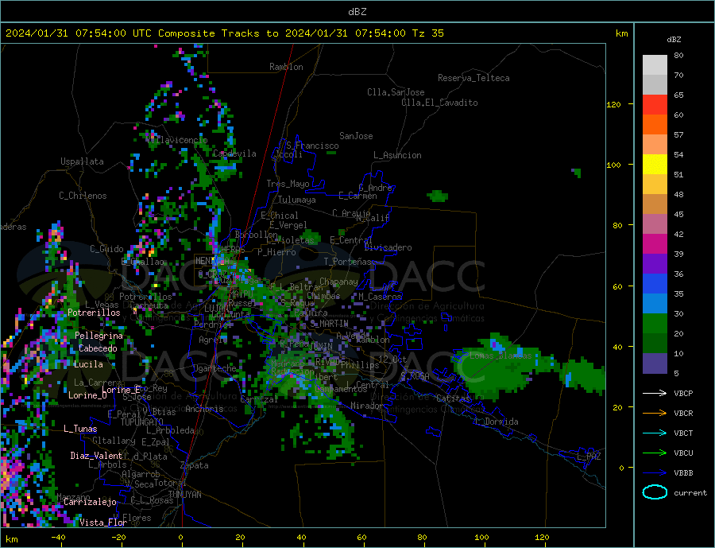715x548 pixels.
Task: Click the 'Divisadero' map label
Action: point(388,247)
